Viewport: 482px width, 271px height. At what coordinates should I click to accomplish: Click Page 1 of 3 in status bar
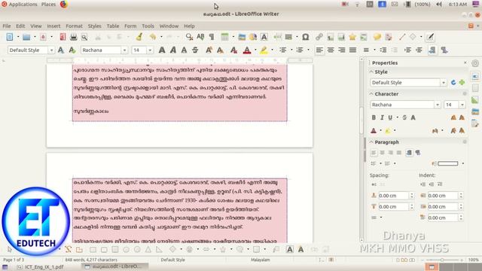pyautogui.click(x=14, y=260)
